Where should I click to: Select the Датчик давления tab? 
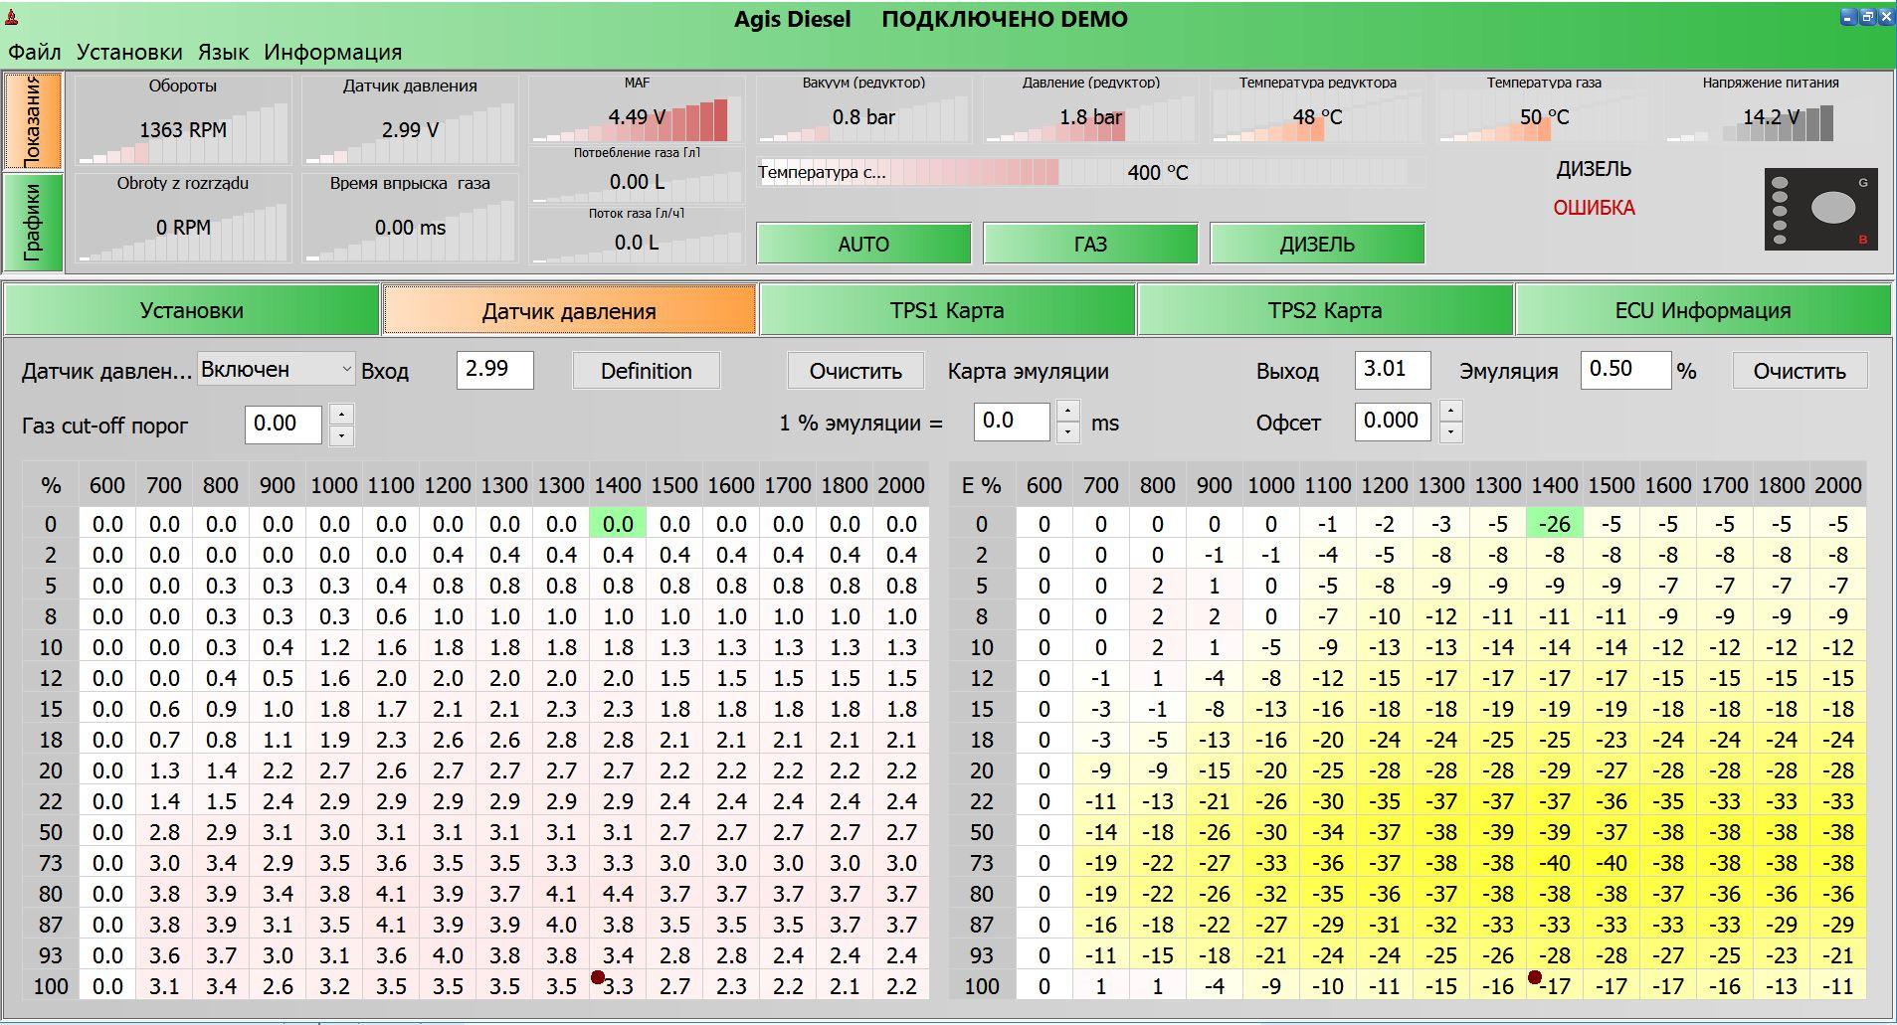[569, 310]
